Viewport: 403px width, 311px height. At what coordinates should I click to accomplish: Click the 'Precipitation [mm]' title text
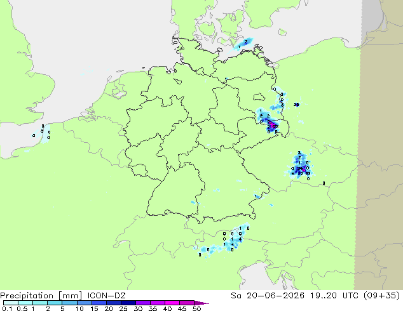click(41, 296)
